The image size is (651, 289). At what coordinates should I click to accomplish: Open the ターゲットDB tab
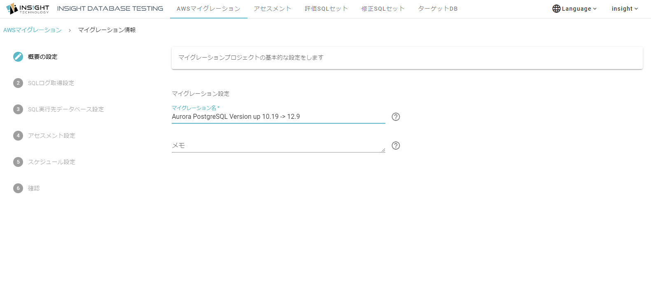click(438, 9)
